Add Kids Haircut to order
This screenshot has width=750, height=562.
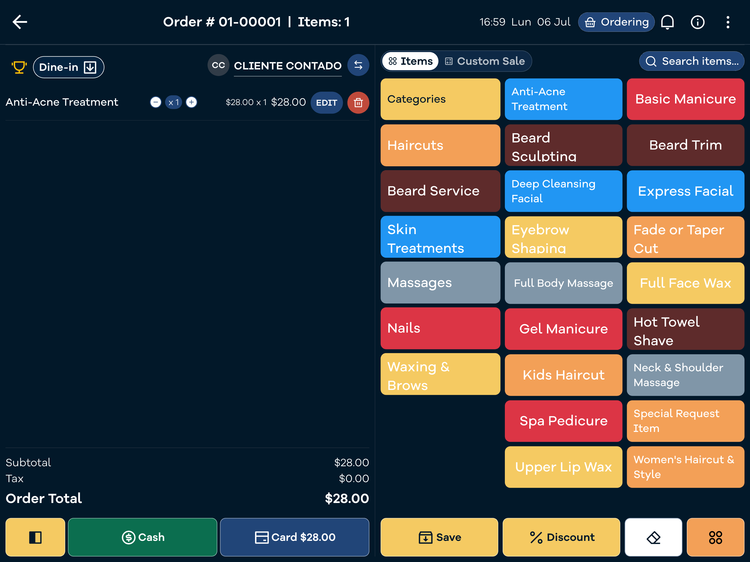563,375
